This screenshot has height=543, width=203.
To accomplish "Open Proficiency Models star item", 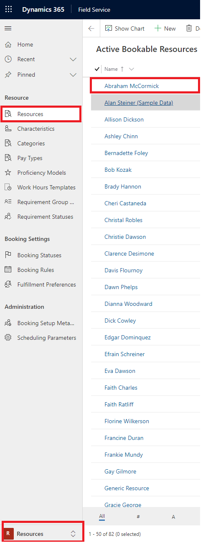I will click(x=41, y=173).
